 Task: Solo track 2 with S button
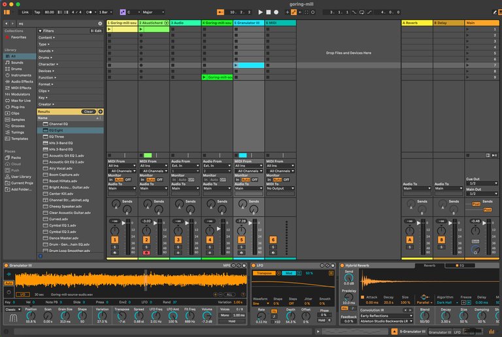(x=146, y=247)
